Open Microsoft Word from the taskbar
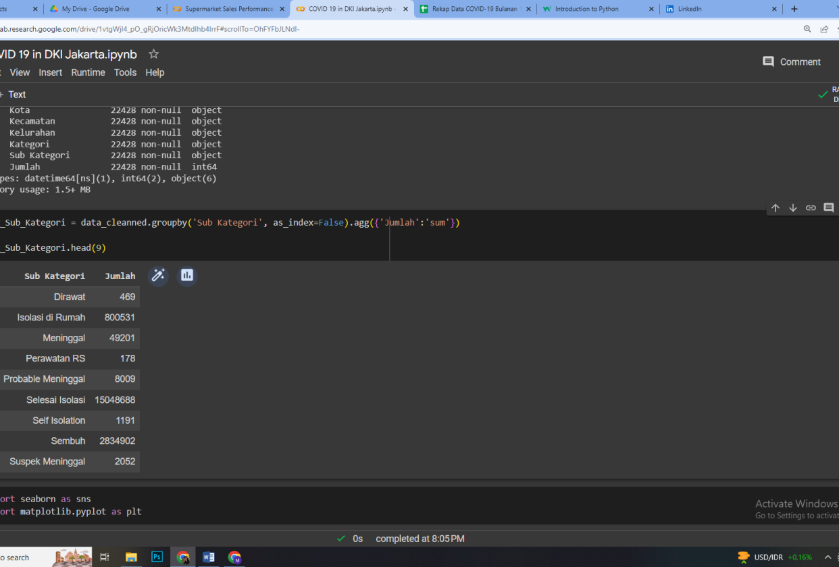The width and height of the screenshot is (839, 567). point(209,557)
